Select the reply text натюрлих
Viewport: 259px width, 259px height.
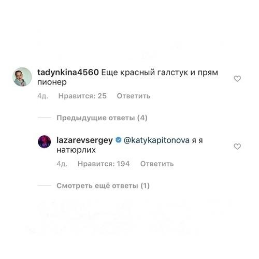pyautogui.click(x=76, y=150)
